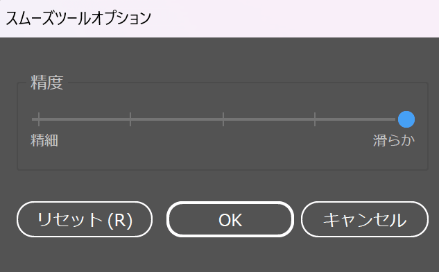
Task: Click the track between first and second ticks
Action: coord(85,119)
